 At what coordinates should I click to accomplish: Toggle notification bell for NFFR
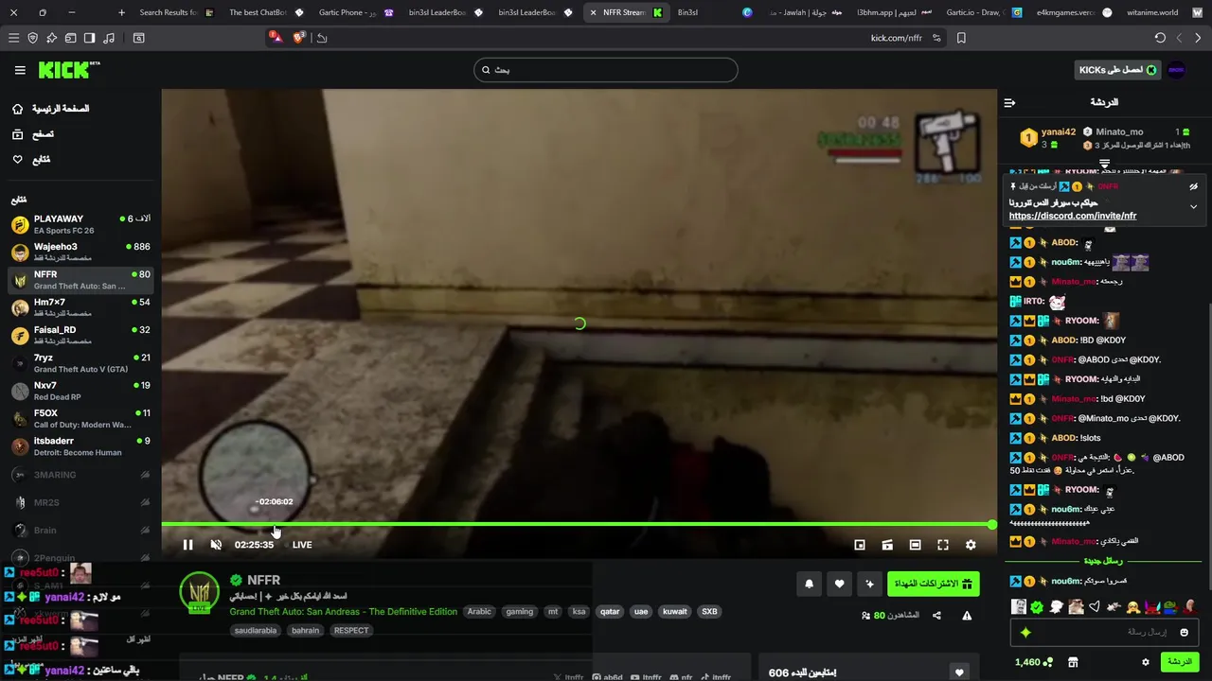[809, 584]
